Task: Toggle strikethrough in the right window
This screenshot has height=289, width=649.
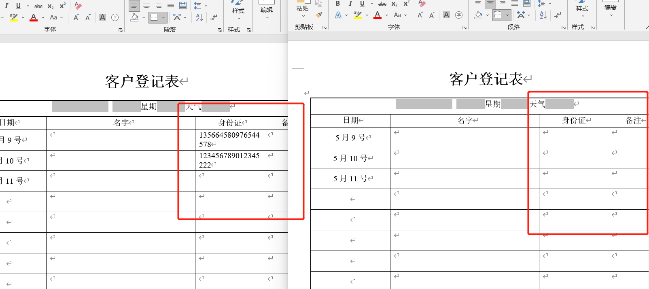Action: click(382, 4)
